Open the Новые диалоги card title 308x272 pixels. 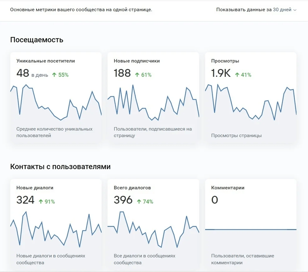35,187
